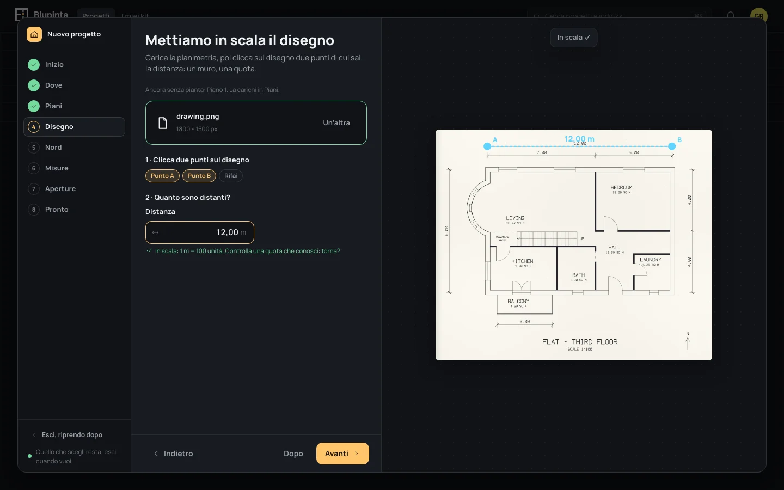The width and height of the screenshot is (784, 490).
Task: Click the step 7 circle icon for Aperture
Action: tap(34, 189)
